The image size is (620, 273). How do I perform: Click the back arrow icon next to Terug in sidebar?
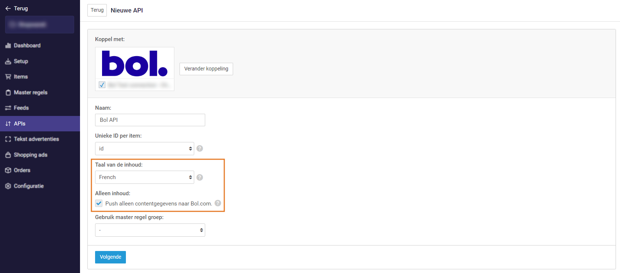tap(8, 8)
